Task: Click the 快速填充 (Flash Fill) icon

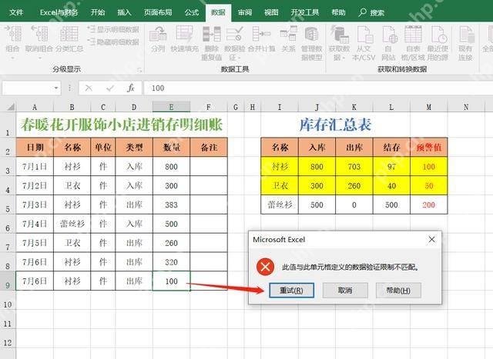Action: pos(185,34)
